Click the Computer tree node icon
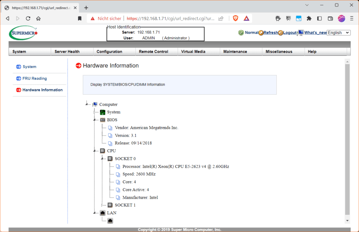 tap(95, 104)
